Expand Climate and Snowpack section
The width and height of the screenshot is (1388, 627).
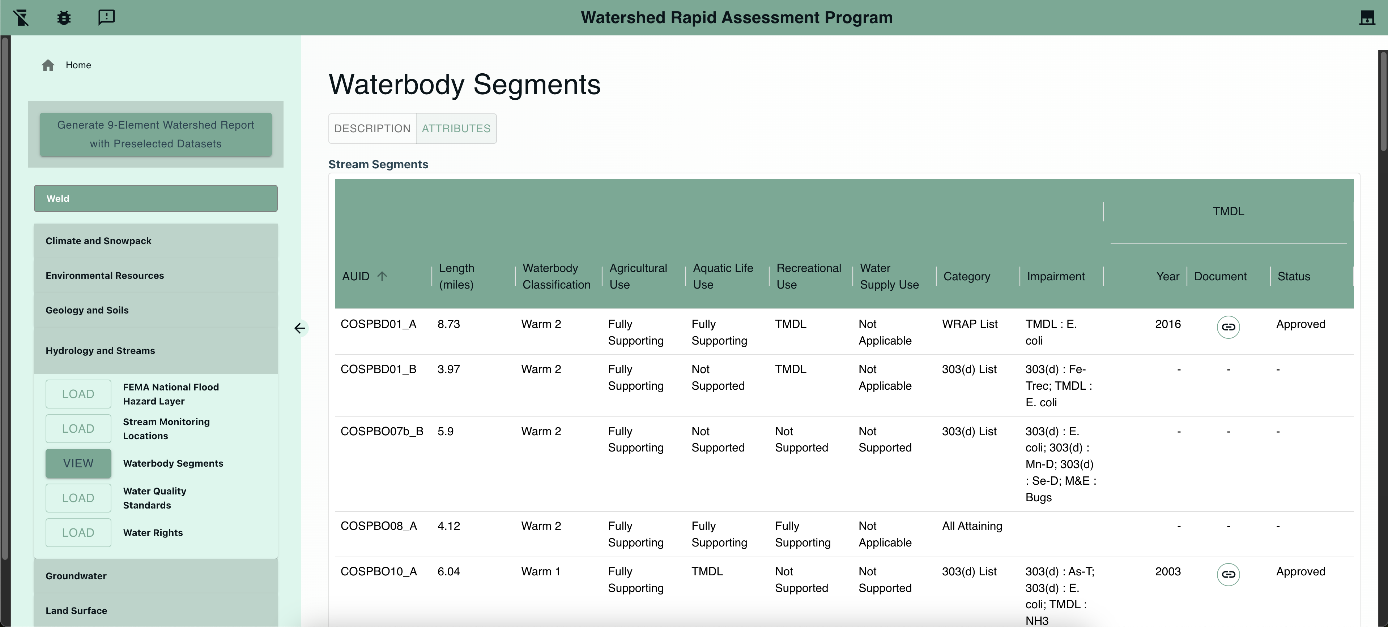[x=156, y=241]
